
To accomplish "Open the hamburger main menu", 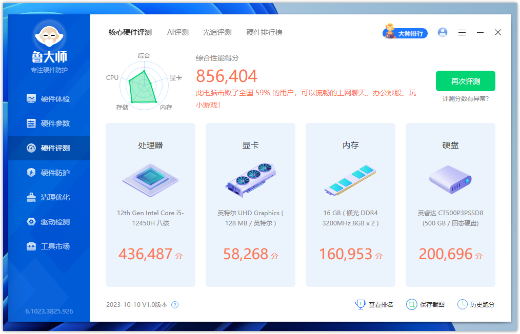I will tap(462, 32).
